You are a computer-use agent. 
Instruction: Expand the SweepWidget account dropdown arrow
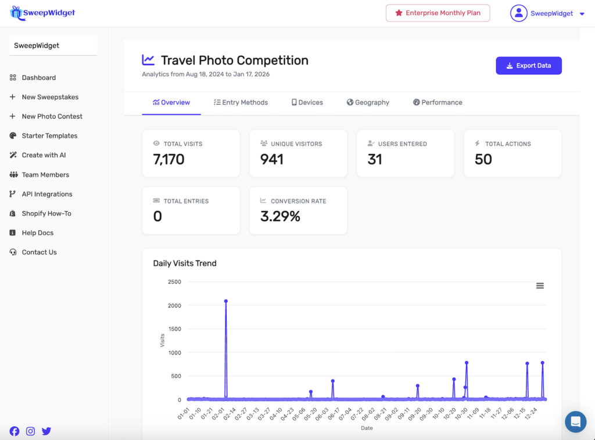click(x=582, y=14)
